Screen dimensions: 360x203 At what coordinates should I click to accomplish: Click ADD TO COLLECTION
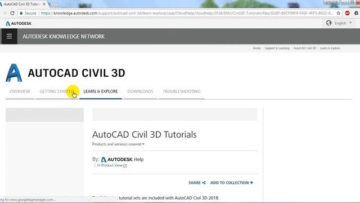coord(232,183)
